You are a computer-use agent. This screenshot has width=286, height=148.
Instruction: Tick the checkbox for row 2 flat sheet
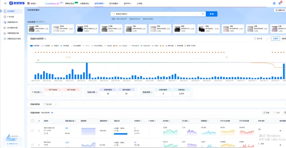[x=32, y=145]
